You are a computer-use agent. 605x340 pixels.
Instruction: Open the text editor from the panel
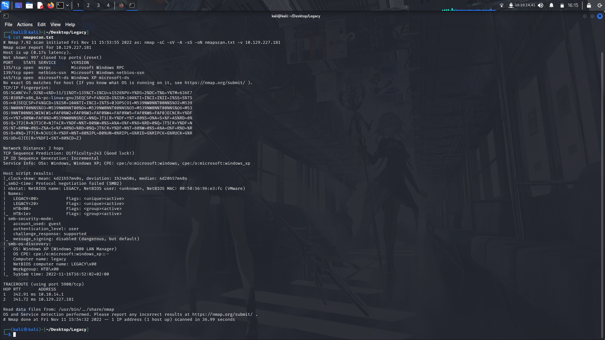click(40, 5)
